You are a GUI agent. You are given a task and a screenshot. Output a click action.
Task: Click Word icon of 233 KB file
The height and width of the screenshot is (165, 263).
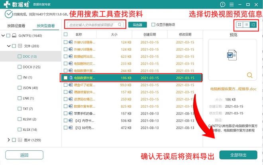coord(71,64)
